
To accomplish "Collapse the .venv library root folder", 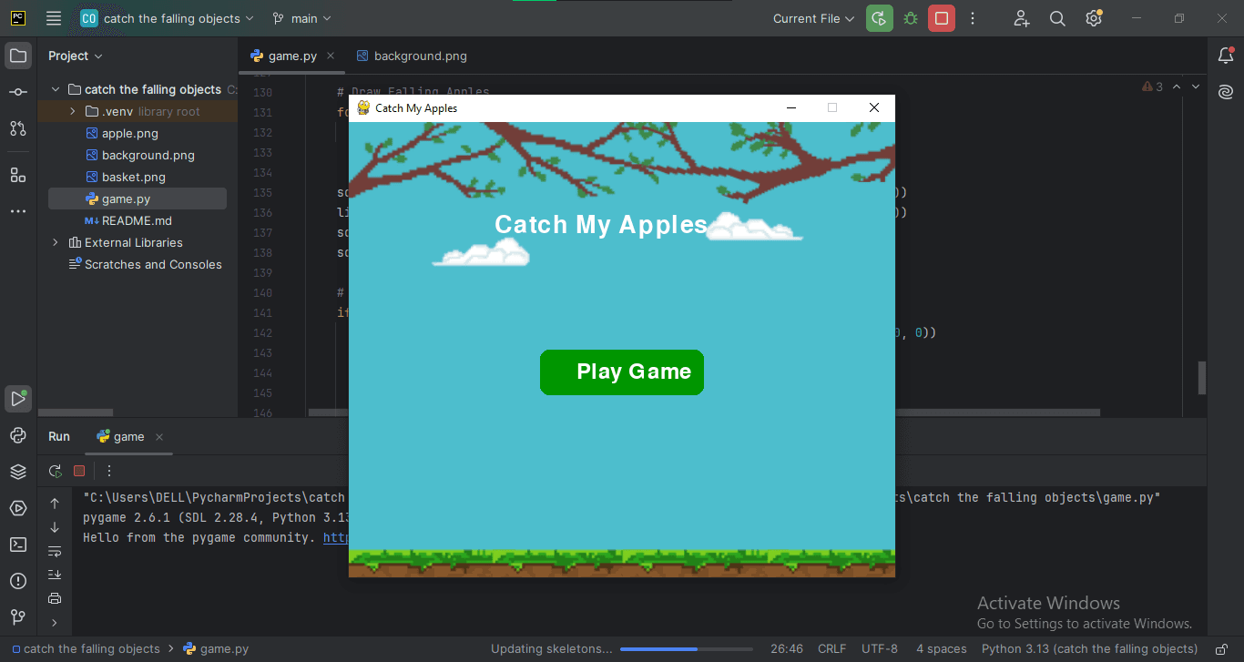I will (74, 111).
